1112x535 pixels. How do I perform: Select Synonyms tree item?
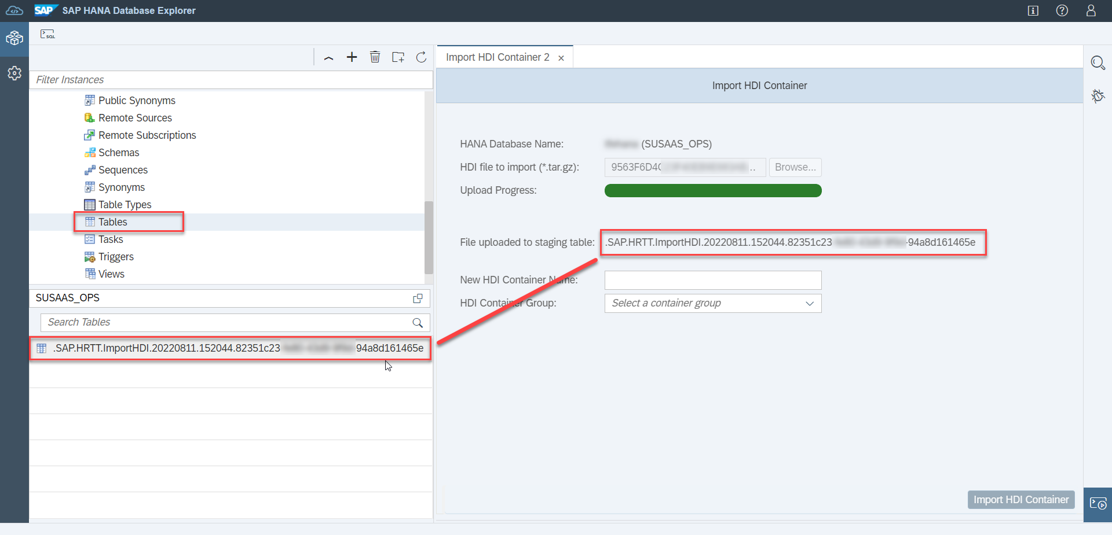tap(122, 187)
